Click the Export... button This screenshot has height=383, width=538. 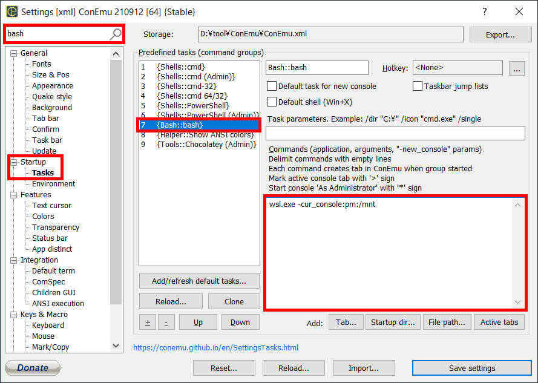click(x=500, y=34)
